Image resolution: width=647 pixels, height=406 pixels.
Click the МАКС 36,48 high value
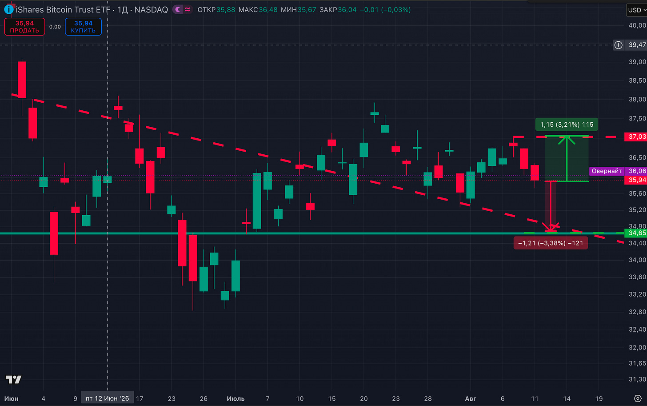pyautogui.click(x=258, y=9)
